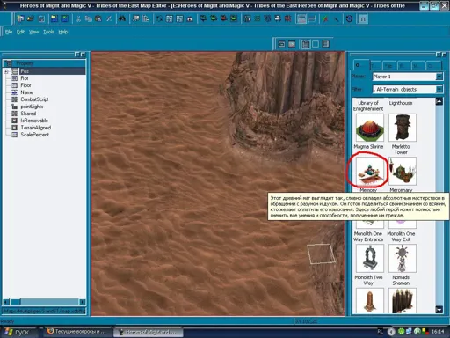450x338 pixels.
Task: Click the open folder toolbar icon
Action: coord(31,19)
